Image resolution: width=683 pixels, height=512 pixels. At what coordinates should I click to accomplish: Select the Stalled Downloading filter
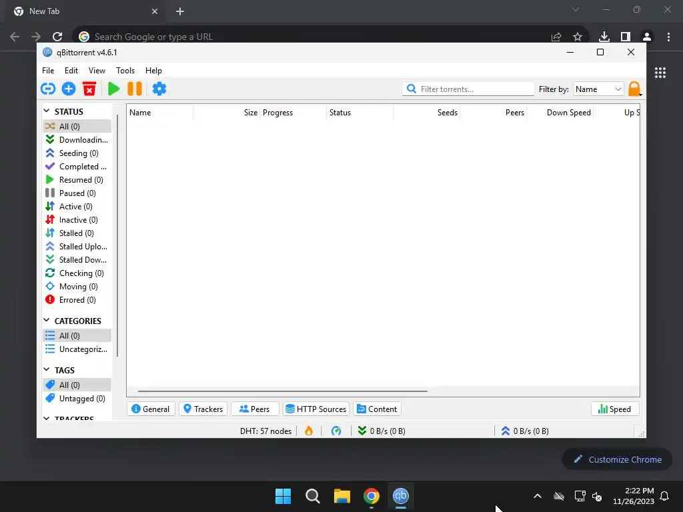(x=77, y=260)
